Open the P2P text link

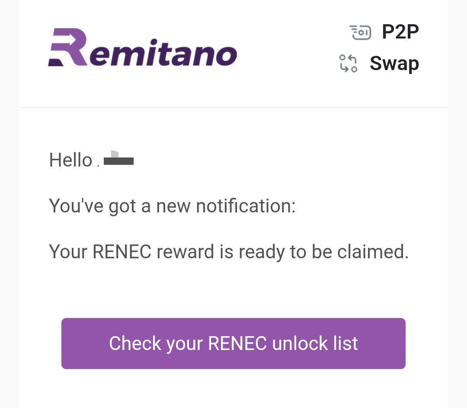point(400,32)
